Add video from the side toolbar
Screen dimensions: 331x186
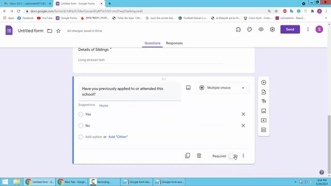tap(263, 120)
